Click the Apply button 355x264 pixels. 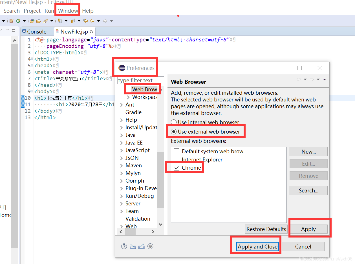tap(308, 229)
